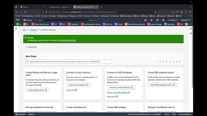Focus the Next Steps search field

[69, 62]
